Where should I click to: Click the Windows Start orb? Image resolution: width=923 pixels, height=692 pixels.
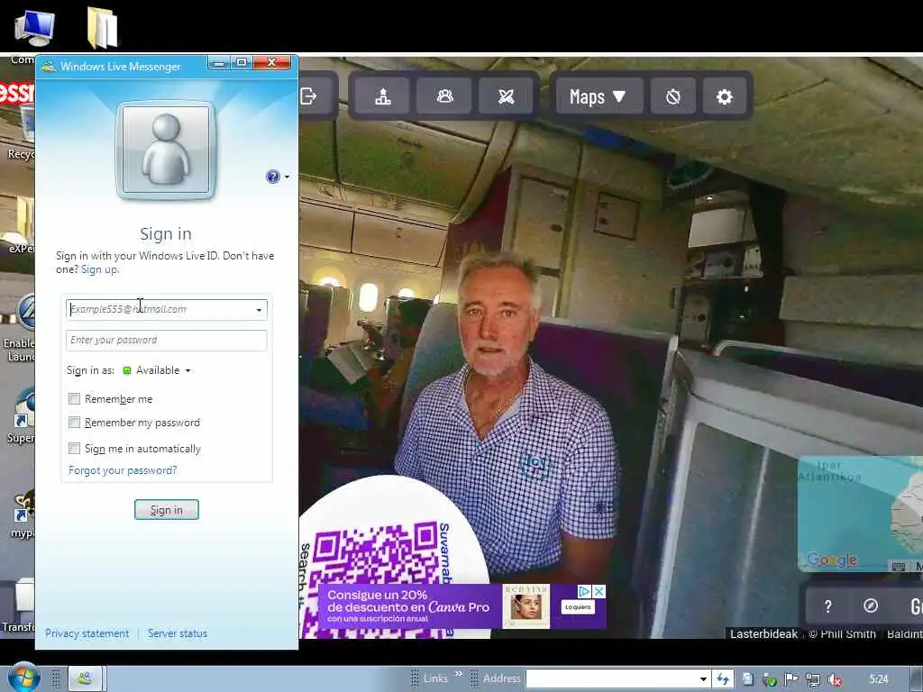(23, 678)
